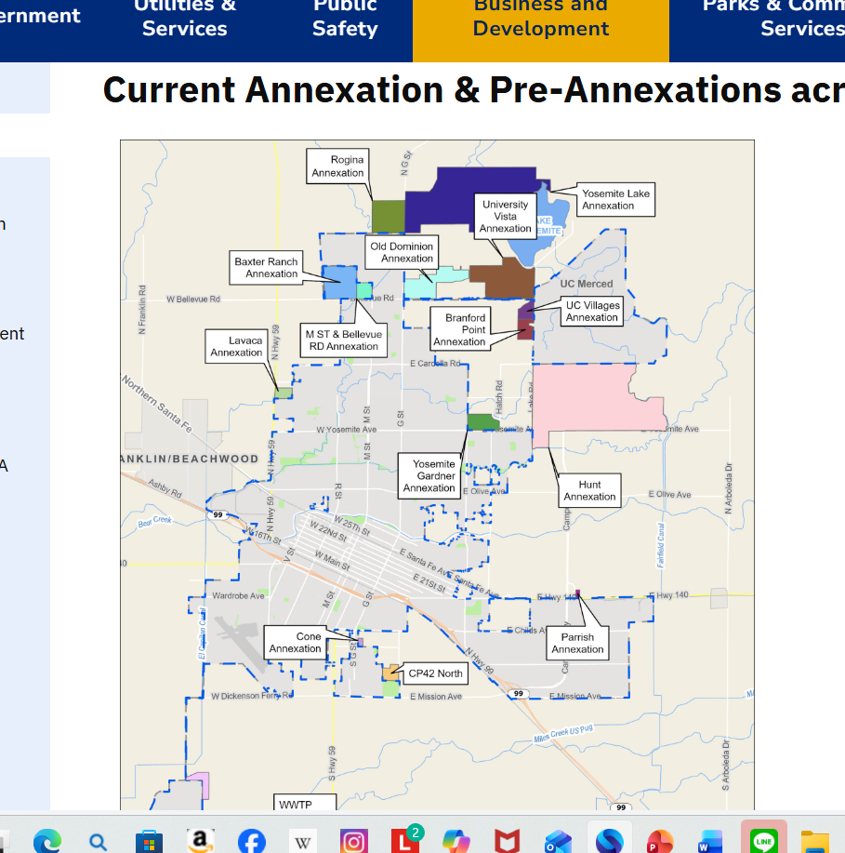845x853 pixels.
Task: Launch Amazon from the taskbar
Action: point(200,841)
